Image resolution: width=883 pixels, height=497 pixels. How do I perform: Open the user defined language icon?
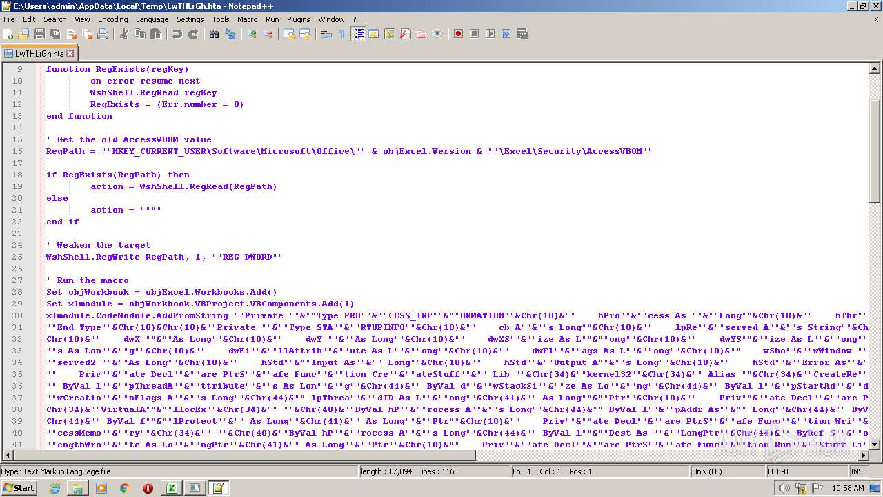(x=374, y=34)
